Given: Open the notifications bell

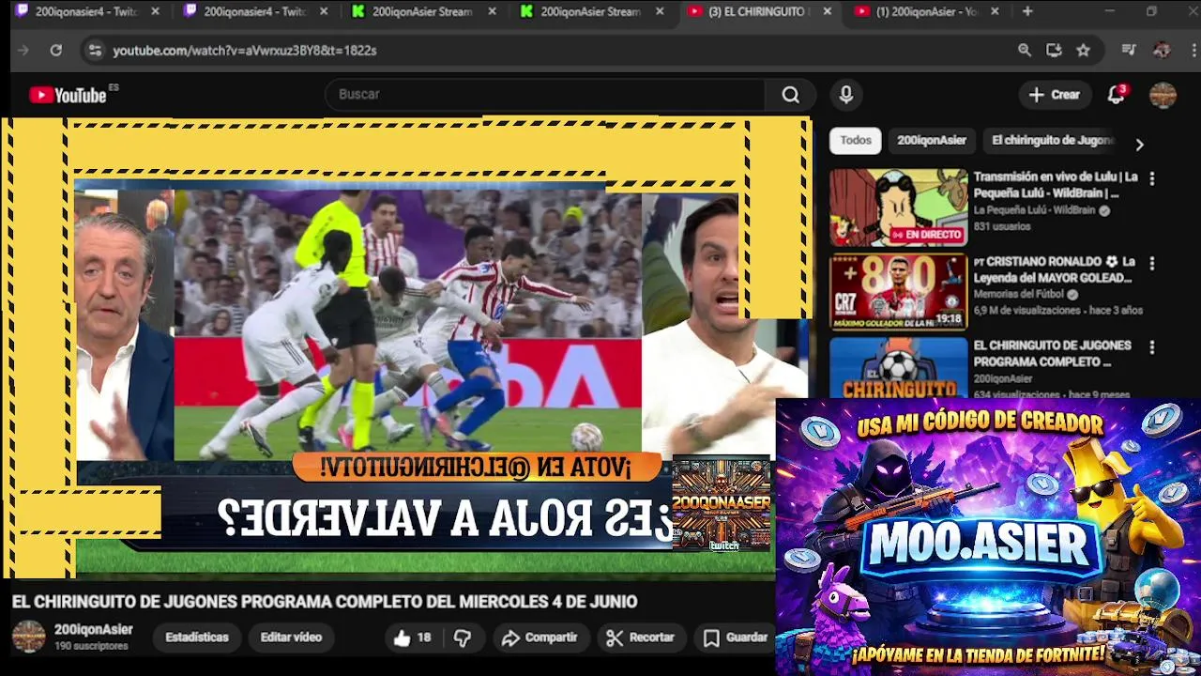Looking at the screenshot, I should [x=1116, y=95].
